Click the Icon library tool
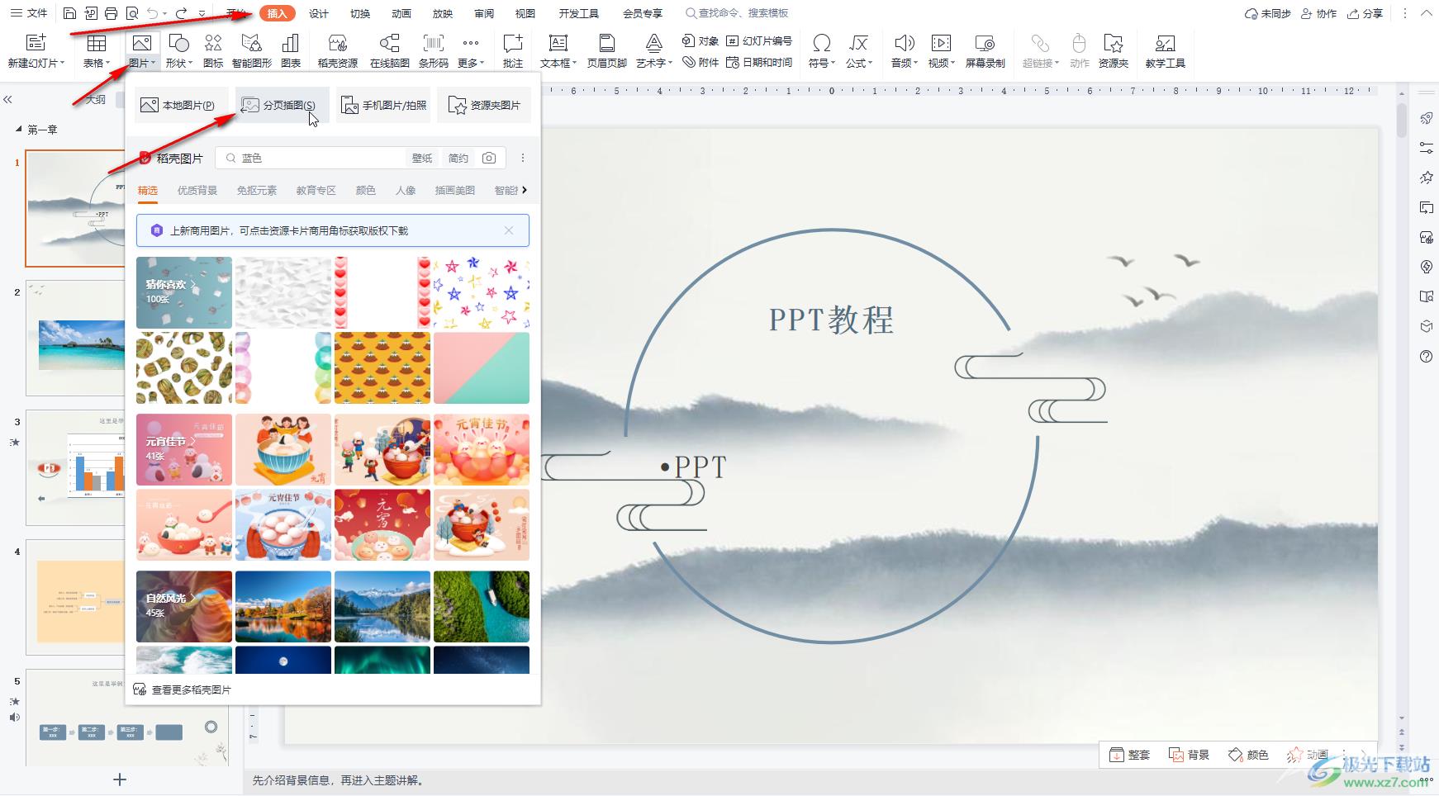The width and height of the screenshot is (1439, 796). 213,43
